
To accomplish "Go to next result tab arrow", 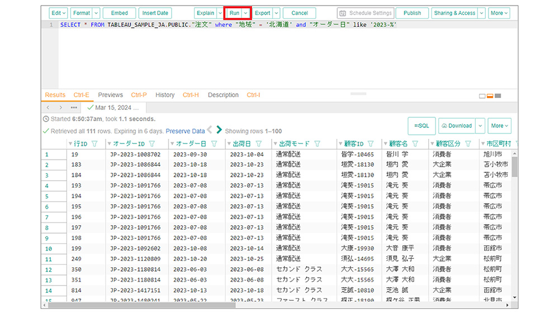I will (x=60, y=108).
